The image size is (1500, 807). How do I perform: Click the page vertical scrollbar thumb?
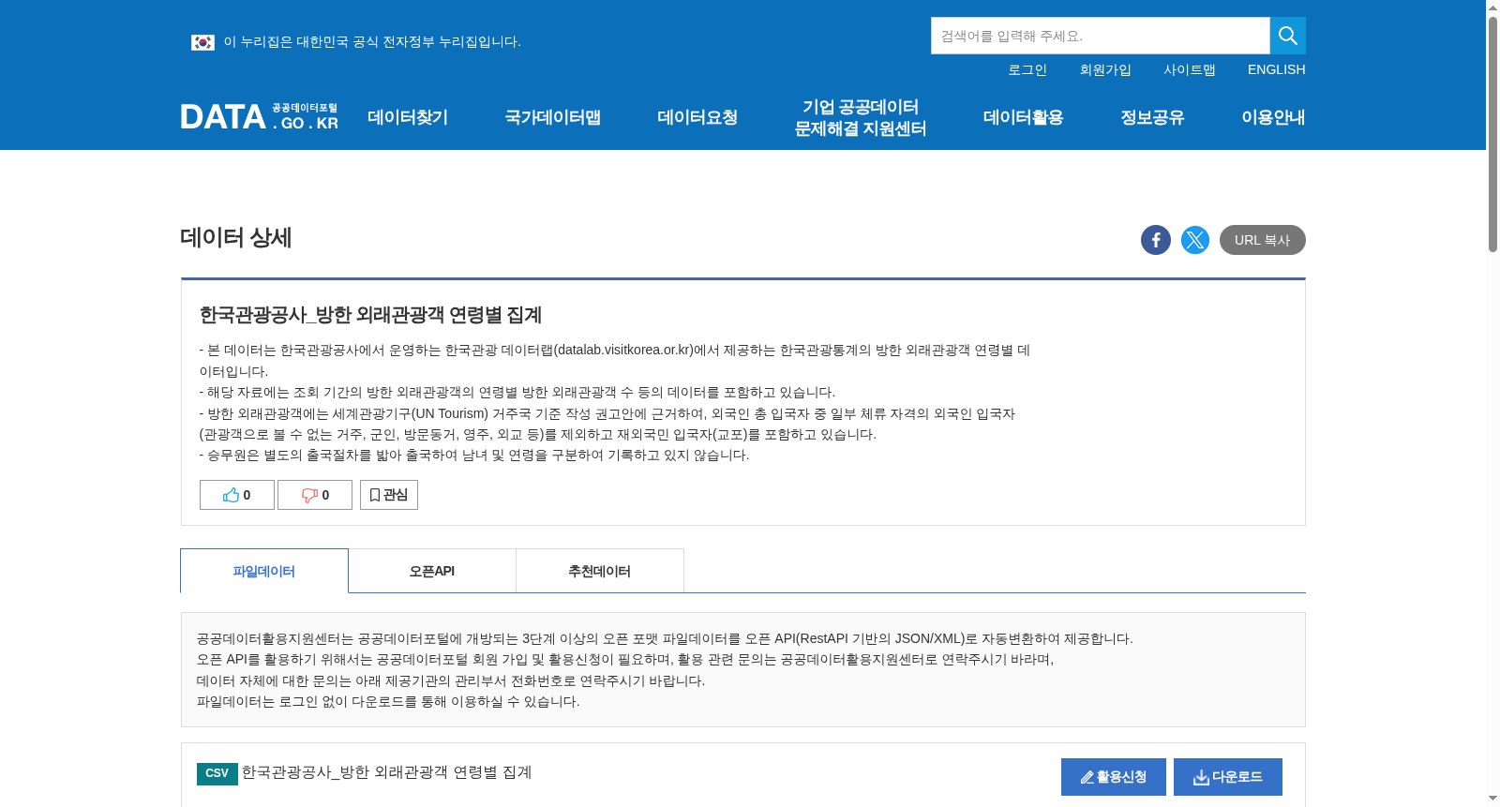1492,134
